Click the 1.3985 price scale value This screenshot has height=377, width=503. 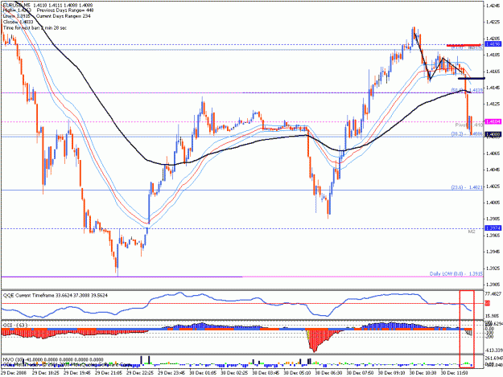pyautogui.click(x=493, y=219)
